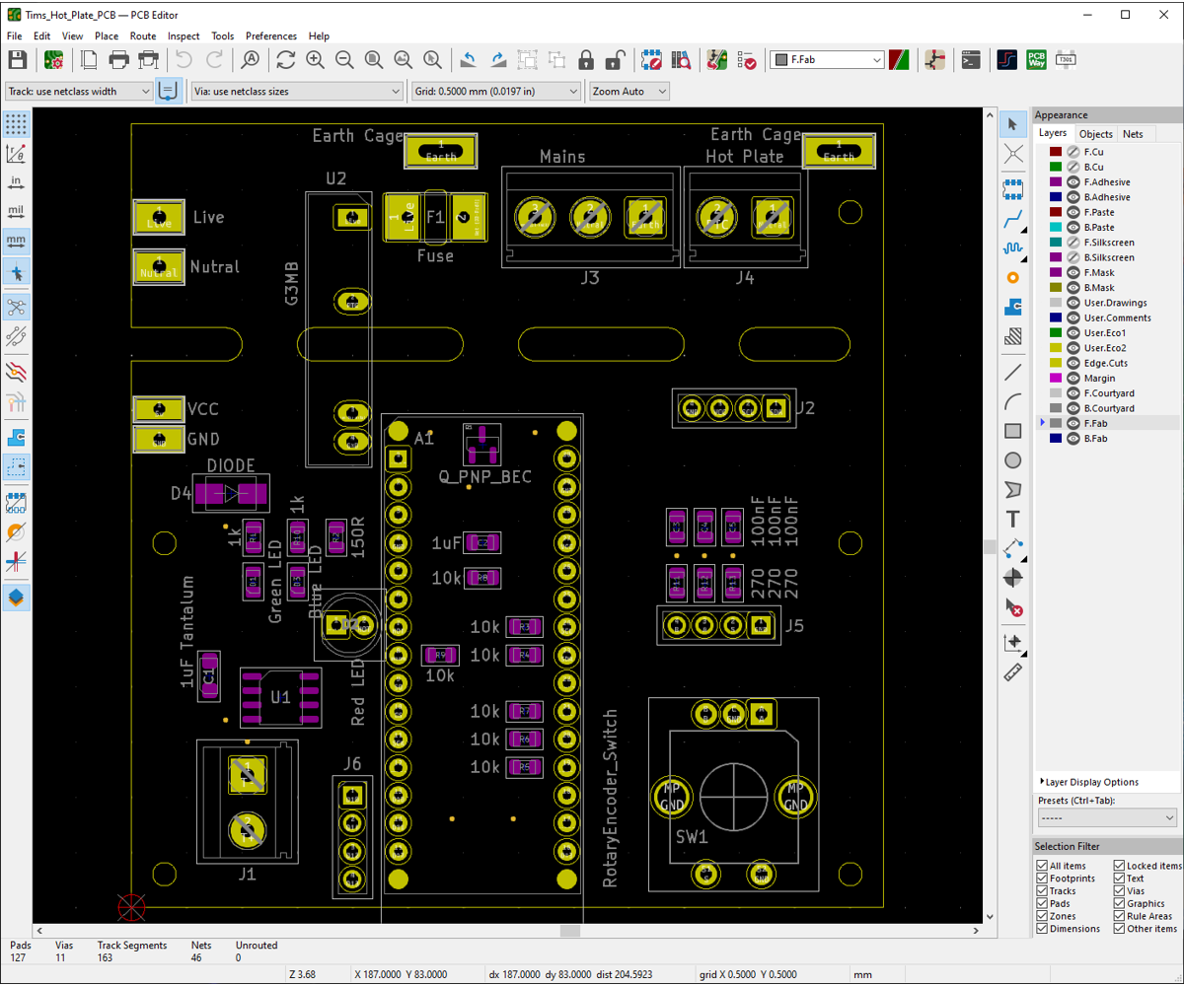Select the Draw Filled Zone tool
Viewport: 1184px width, 986px height.
[1013, 307]
